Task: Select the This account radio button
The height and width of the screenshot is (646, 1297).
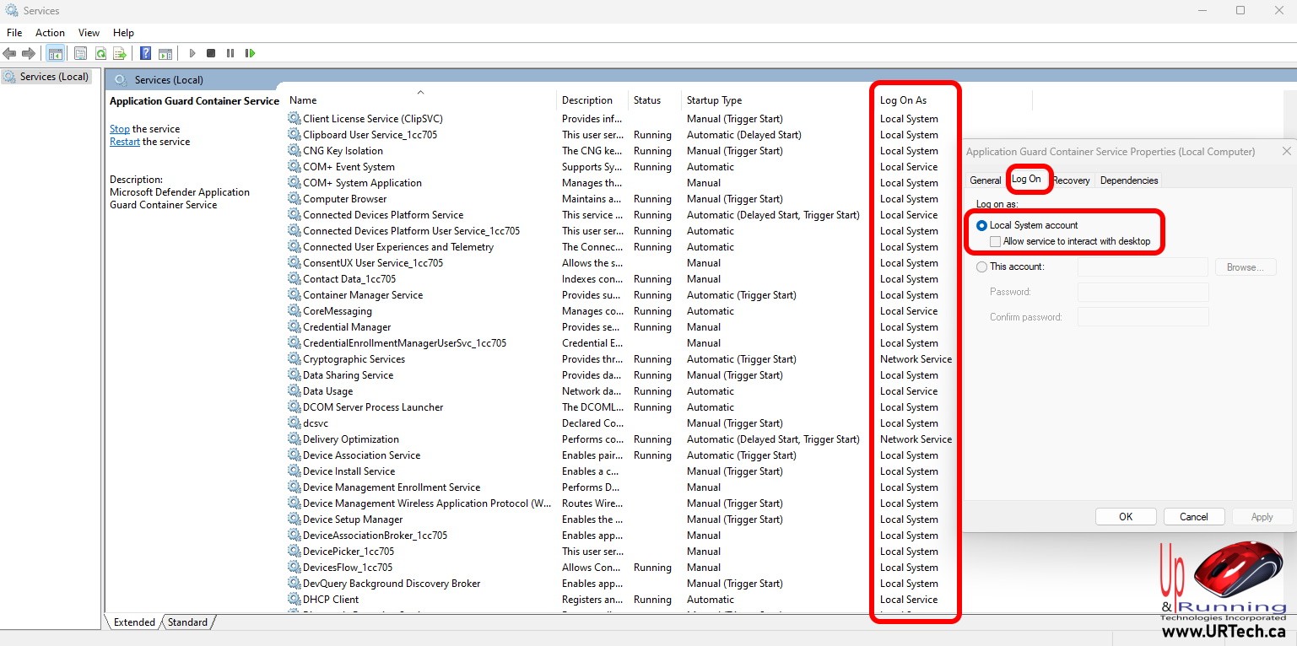Action: point(981,267)
